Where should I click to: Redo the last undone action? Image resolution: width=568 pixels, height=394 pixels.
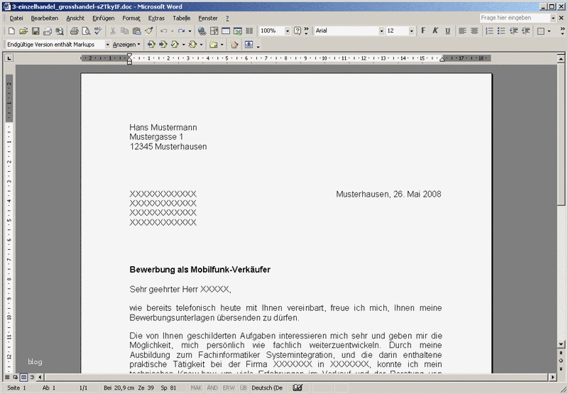tap(182, 31)
